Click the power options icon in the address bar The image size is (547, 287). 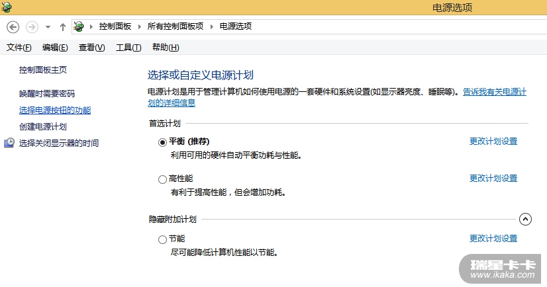click(79, 26)
